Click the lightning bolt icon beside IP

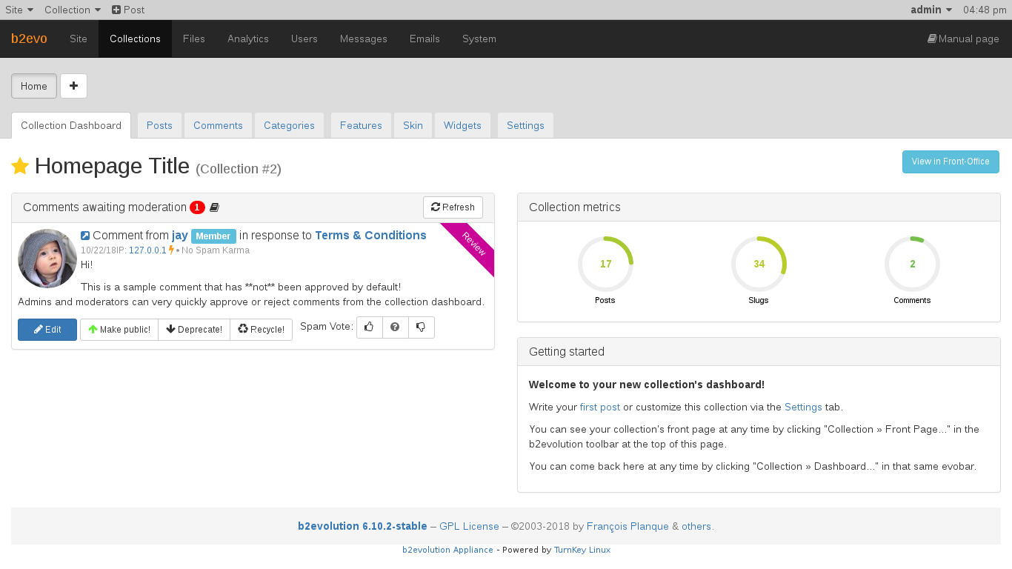172,250
